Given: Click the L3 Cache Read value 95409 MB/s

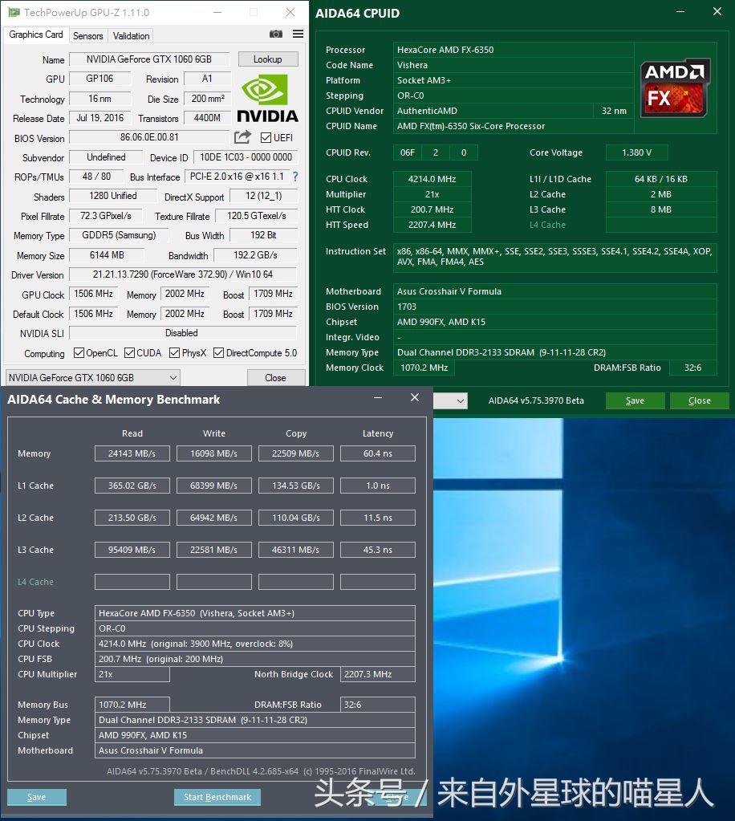Looking at the screenshot, I should [x=132, y=550].
